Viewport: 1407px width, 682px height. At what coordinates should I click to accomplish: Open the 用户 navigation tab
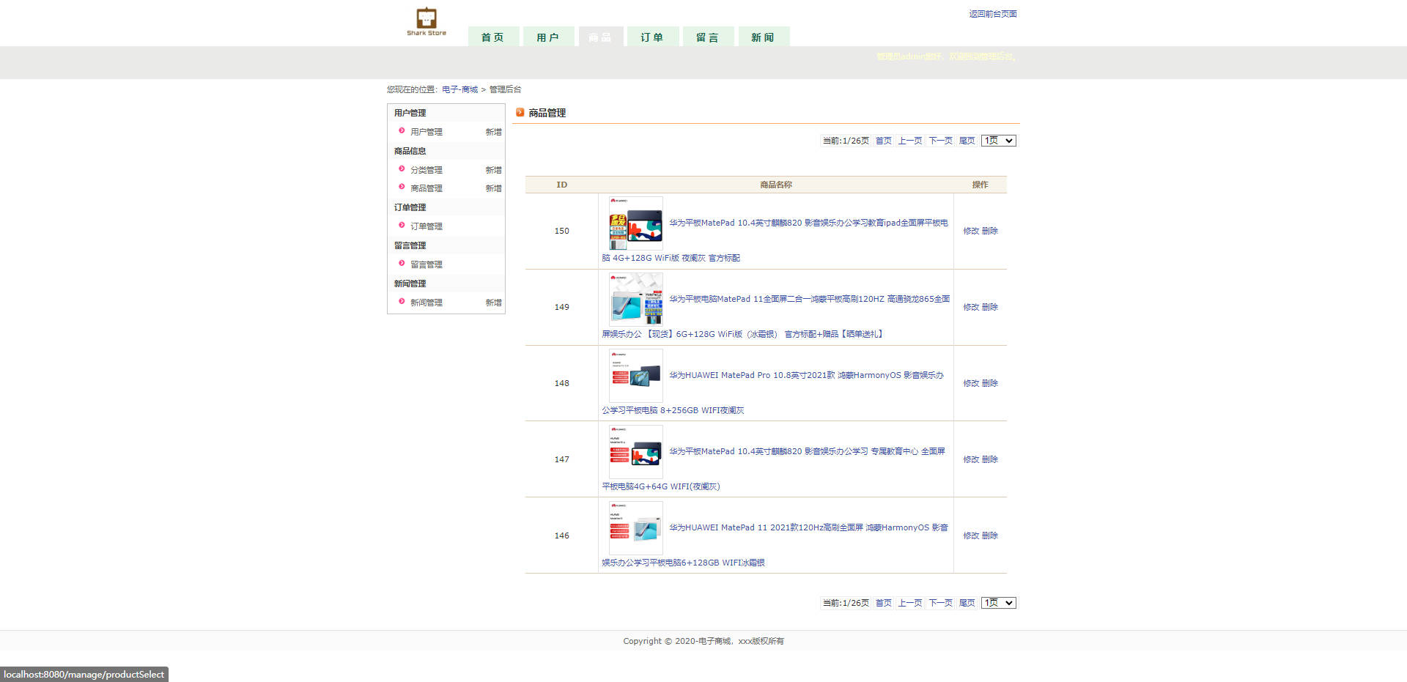pyautogui.click(x=548, y=37)
